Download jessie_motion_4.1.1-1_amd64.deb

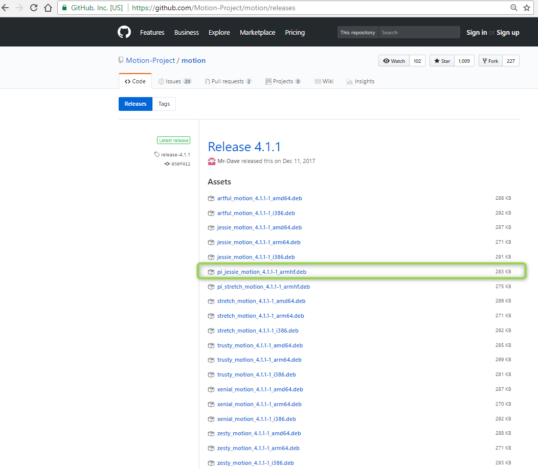[x=259, y=228]
